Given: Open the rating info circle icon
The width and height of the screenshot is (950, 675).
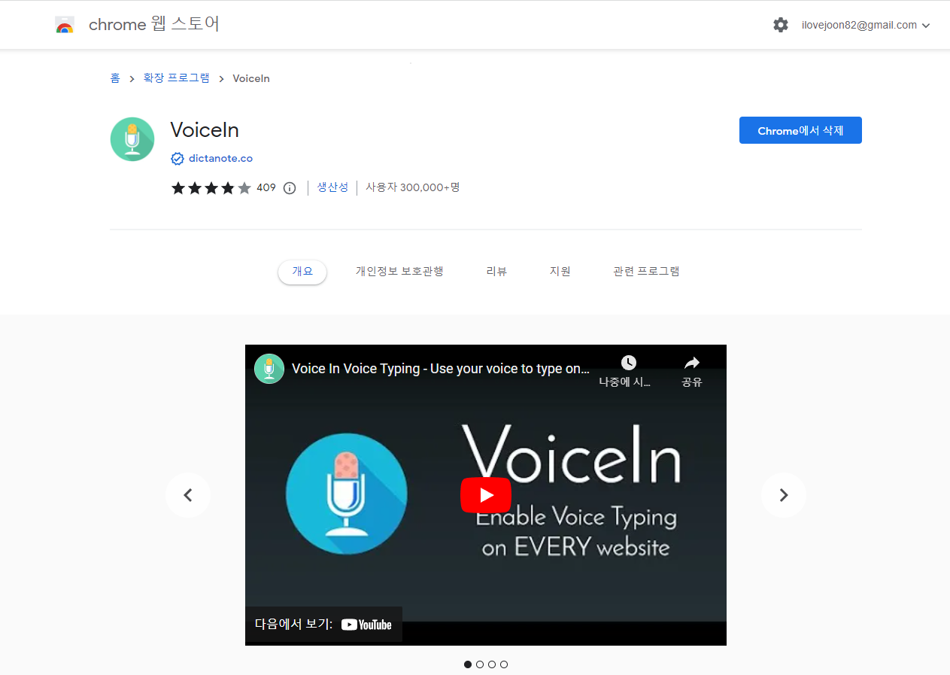Looking at the screenshot, I should [x=290, y=188].
